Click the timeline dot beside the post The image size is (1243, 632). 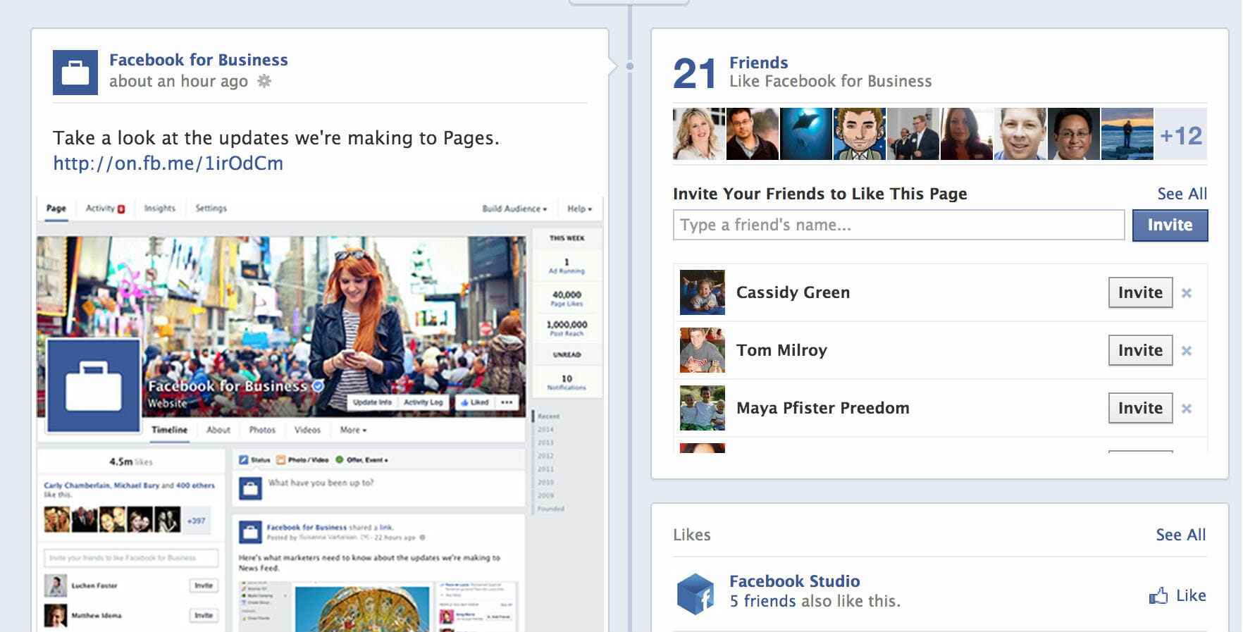630,66
